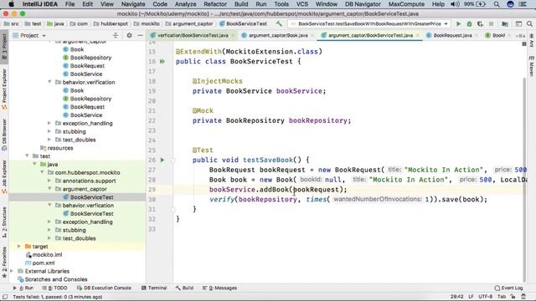536x301 pixels.
Task: Click the Build project hammer icon
Action: (279, 23)
